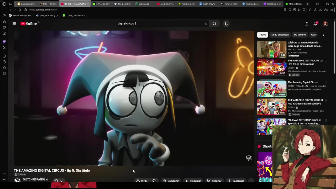The image size is (336, 189).
Task: Open the 'NUEVAS NOTICIAS' Episodio 8 title
Action: (304, 122)
